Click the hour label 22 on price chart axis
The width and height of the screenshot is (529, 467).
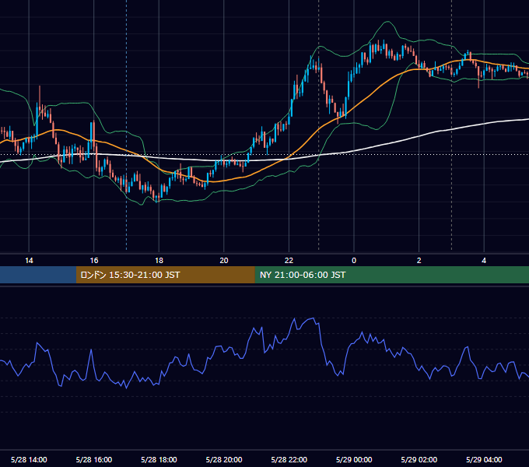pos(289,260)
